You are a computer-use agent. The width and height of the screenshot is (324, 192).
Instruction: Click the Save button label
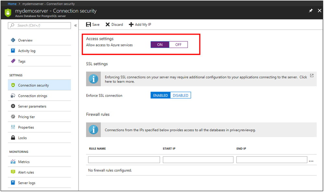click(x=96, y=25)
